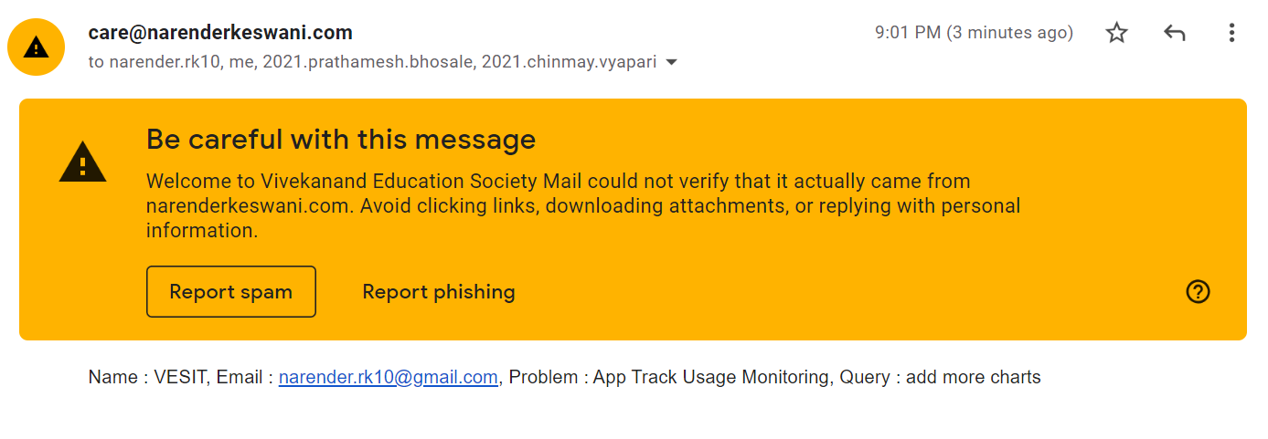
Task: Click the sender's orange warning avatar
Action: point(36,47)
